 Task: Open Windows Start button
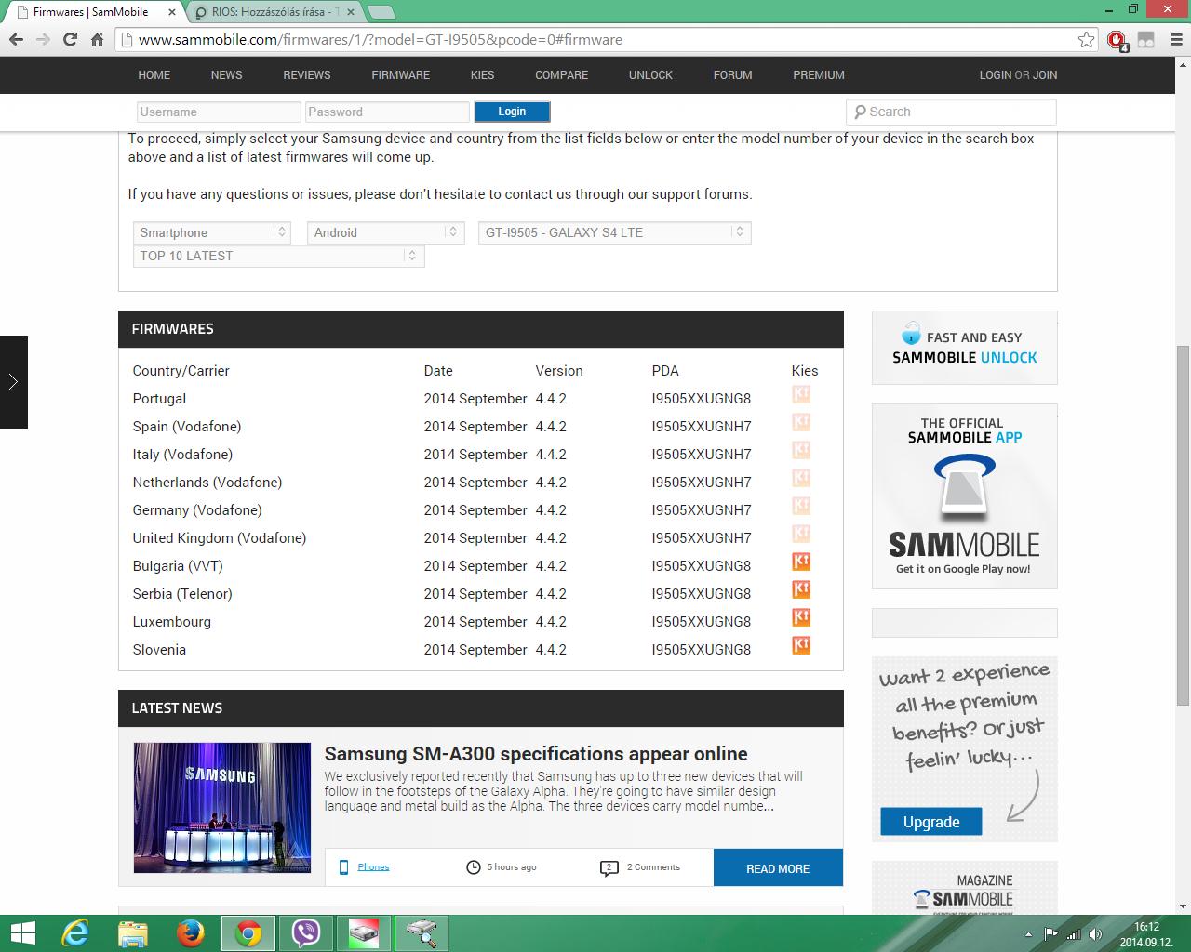pos(22,933)
